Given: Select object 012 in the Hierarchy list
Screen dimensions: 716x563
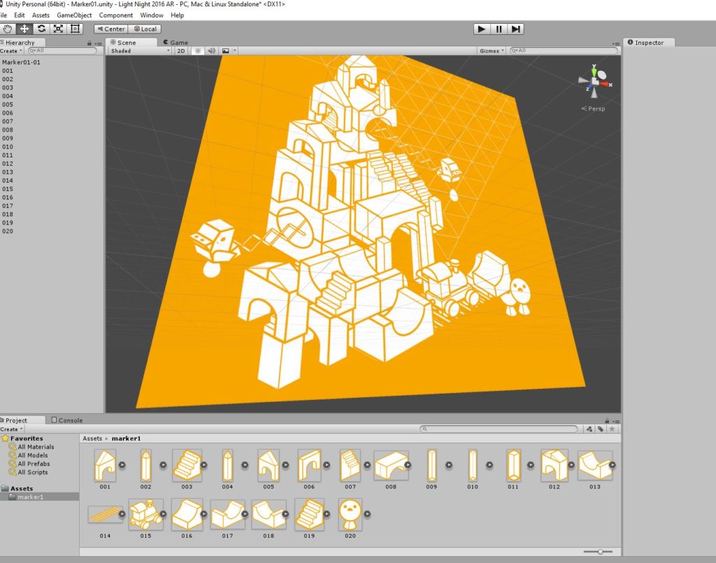Looking at the screenshot, I should pos(7,164).
